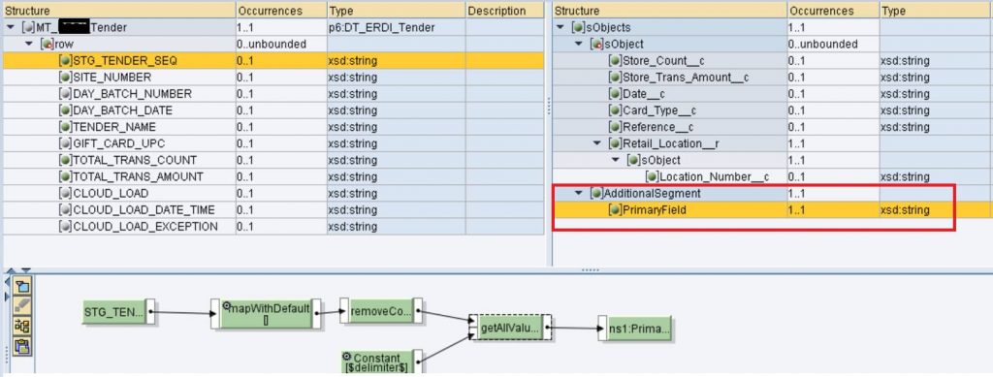This screenshot has width=993, height=377.
Task: Collapse the MT_ Tender root node
Action: click(10, 28)
